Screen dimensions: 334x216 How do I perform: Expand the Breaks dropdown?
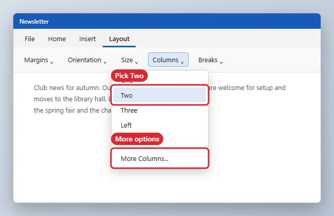pyautogui.click(x=211, y=60)
